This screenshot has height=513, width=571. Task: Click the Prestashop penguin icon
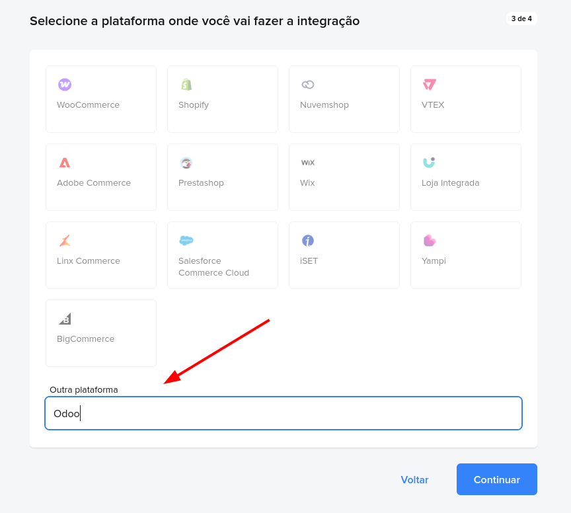(x=186, y=163)
